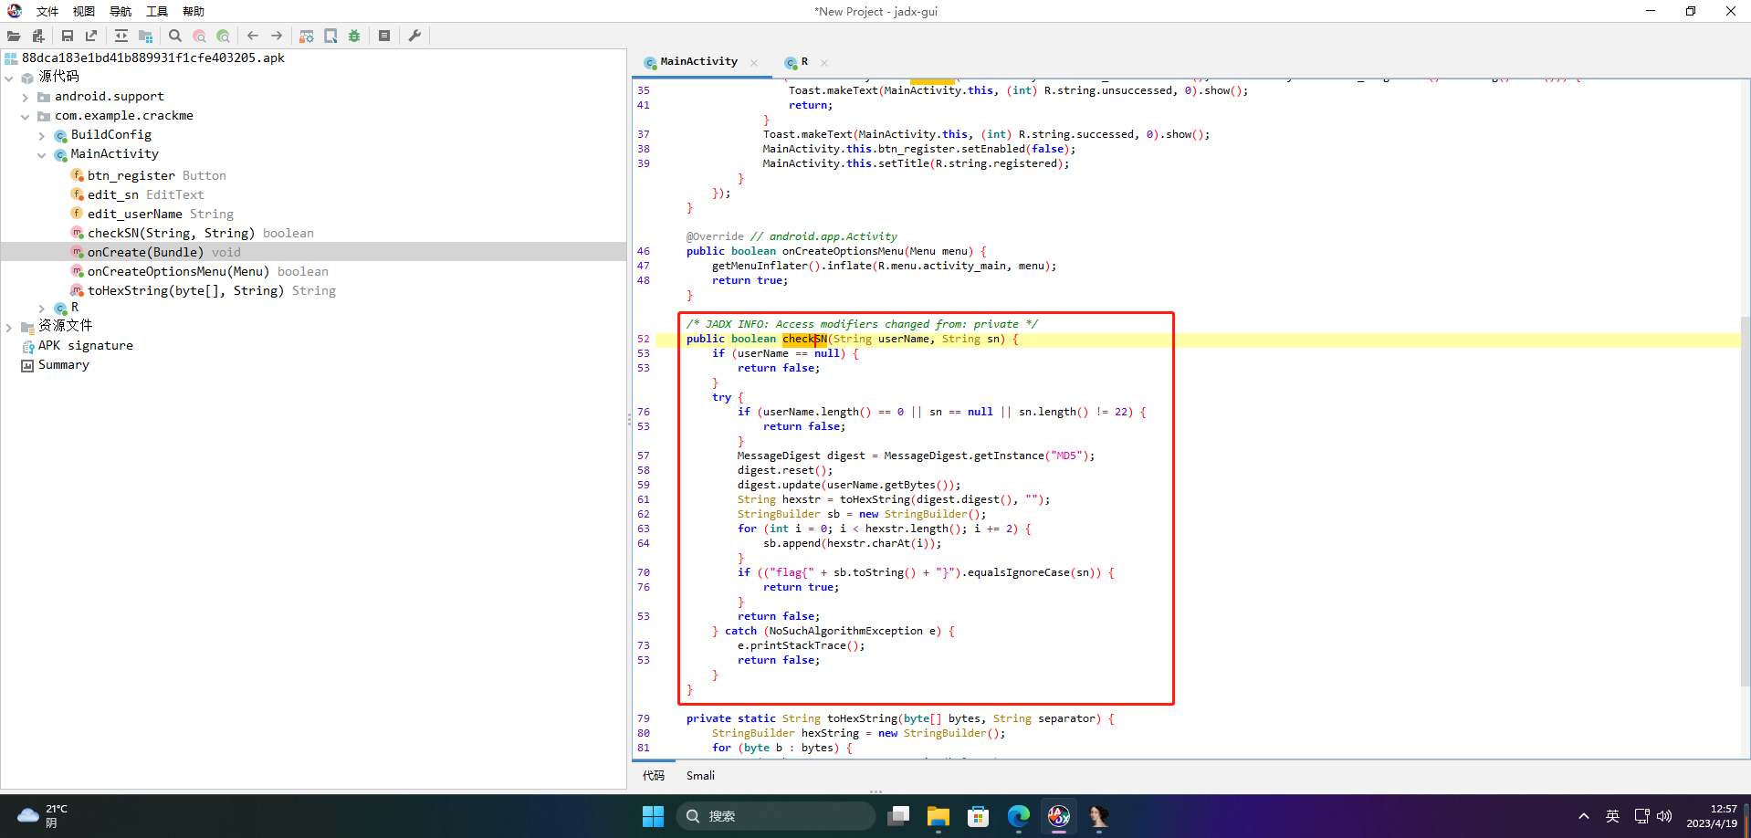Screen dimensions: 1751x838
Task: Click the jadx-gui taskbar icon
Action: pos(1058,816)
